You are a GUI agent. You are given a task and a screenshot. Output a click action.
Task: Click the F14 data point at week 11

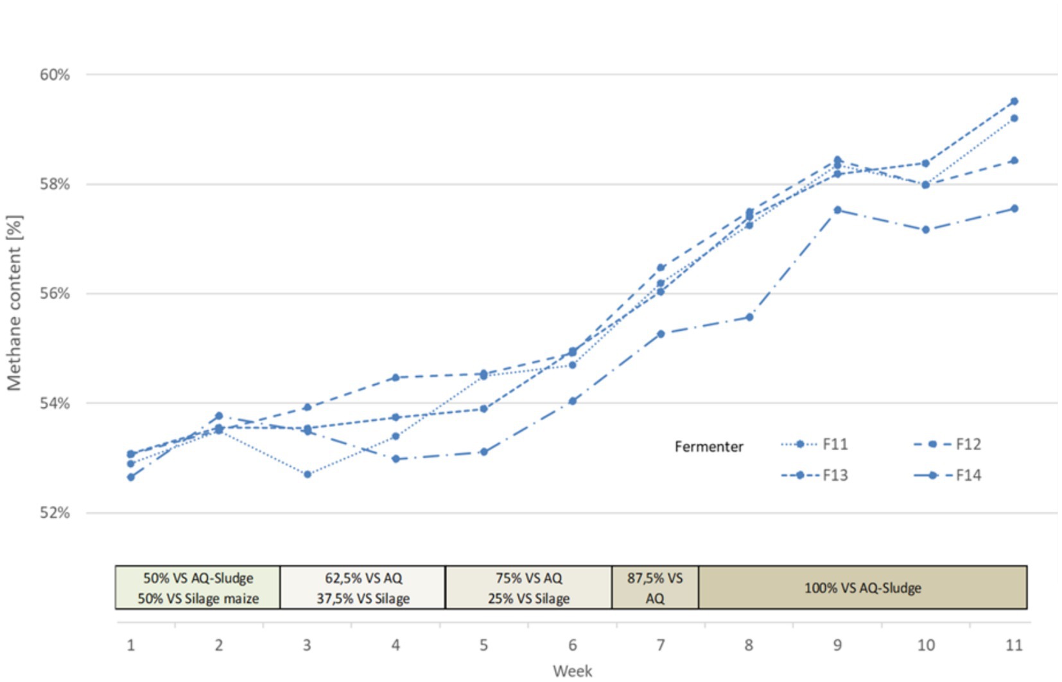click(1014, 209)
